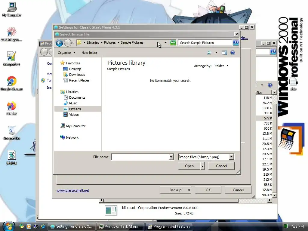Go back with the blue Back arrow
The height and width of the screenshot is (231, 308).
coord(59,43)
